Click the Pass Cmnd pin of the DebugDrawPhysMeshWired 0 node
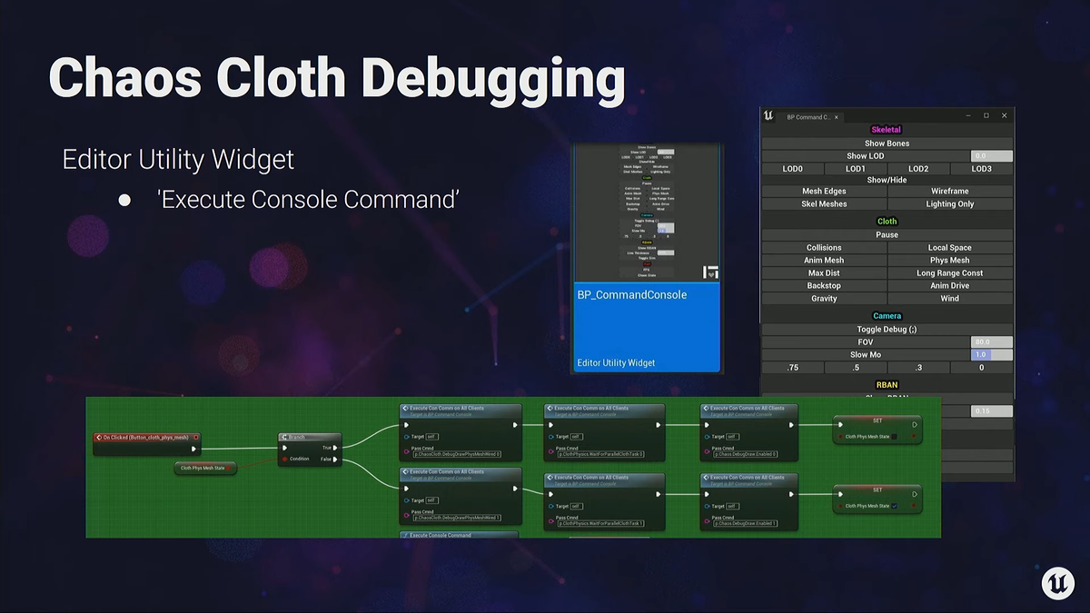 click(406, 451)
